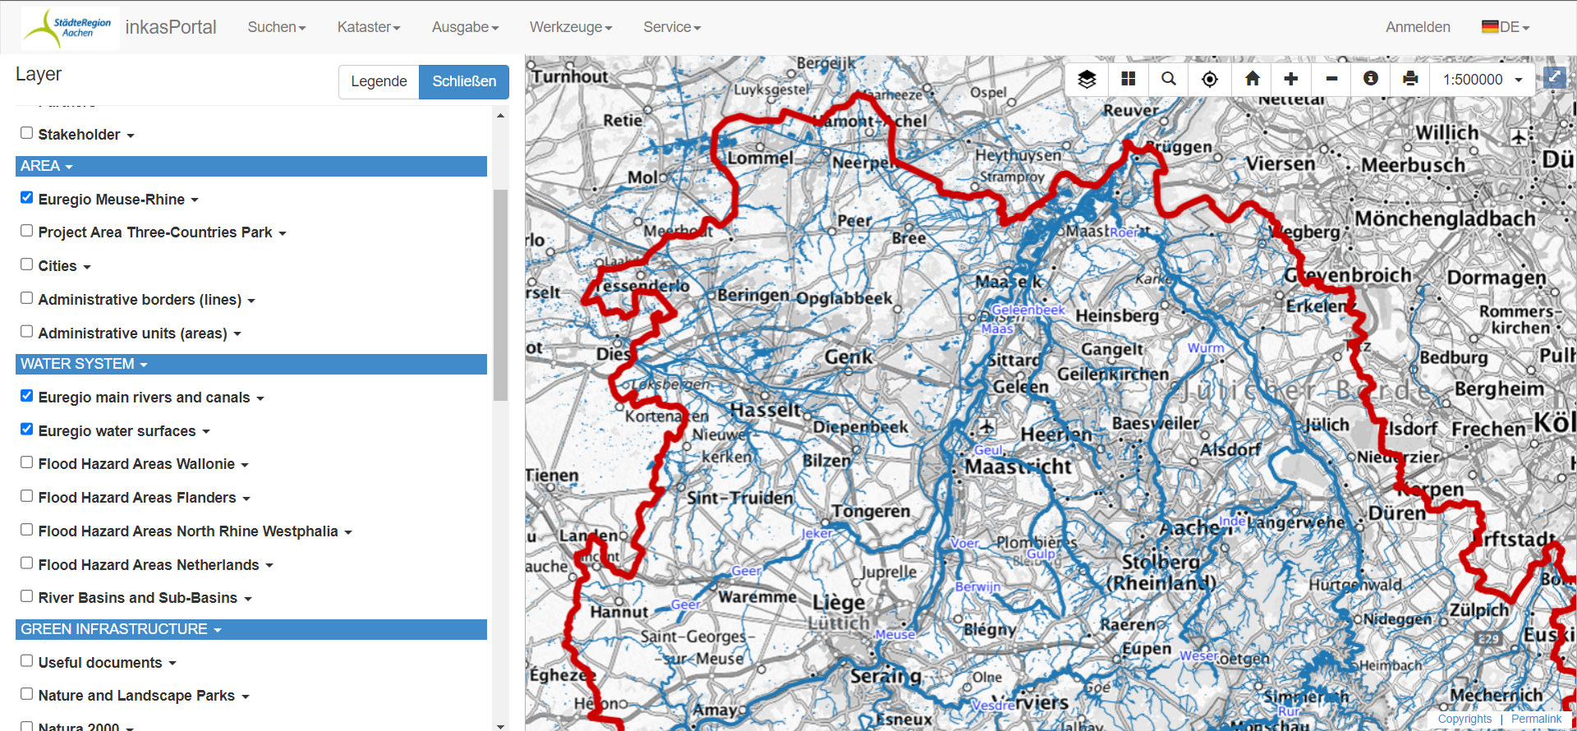This screenshot has height=731, width=1577.
Task: Open the Permalink link
Action: pos(1536,719)
